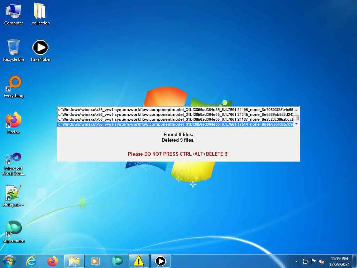Click the file list scrollbar thumb
Screen dimensions: 357x268
pos(296,118)
